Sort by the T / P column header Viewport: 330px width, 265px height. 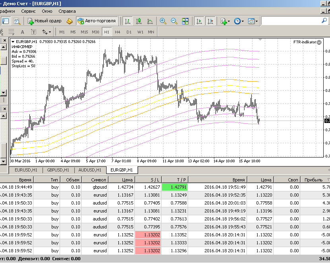175,180
